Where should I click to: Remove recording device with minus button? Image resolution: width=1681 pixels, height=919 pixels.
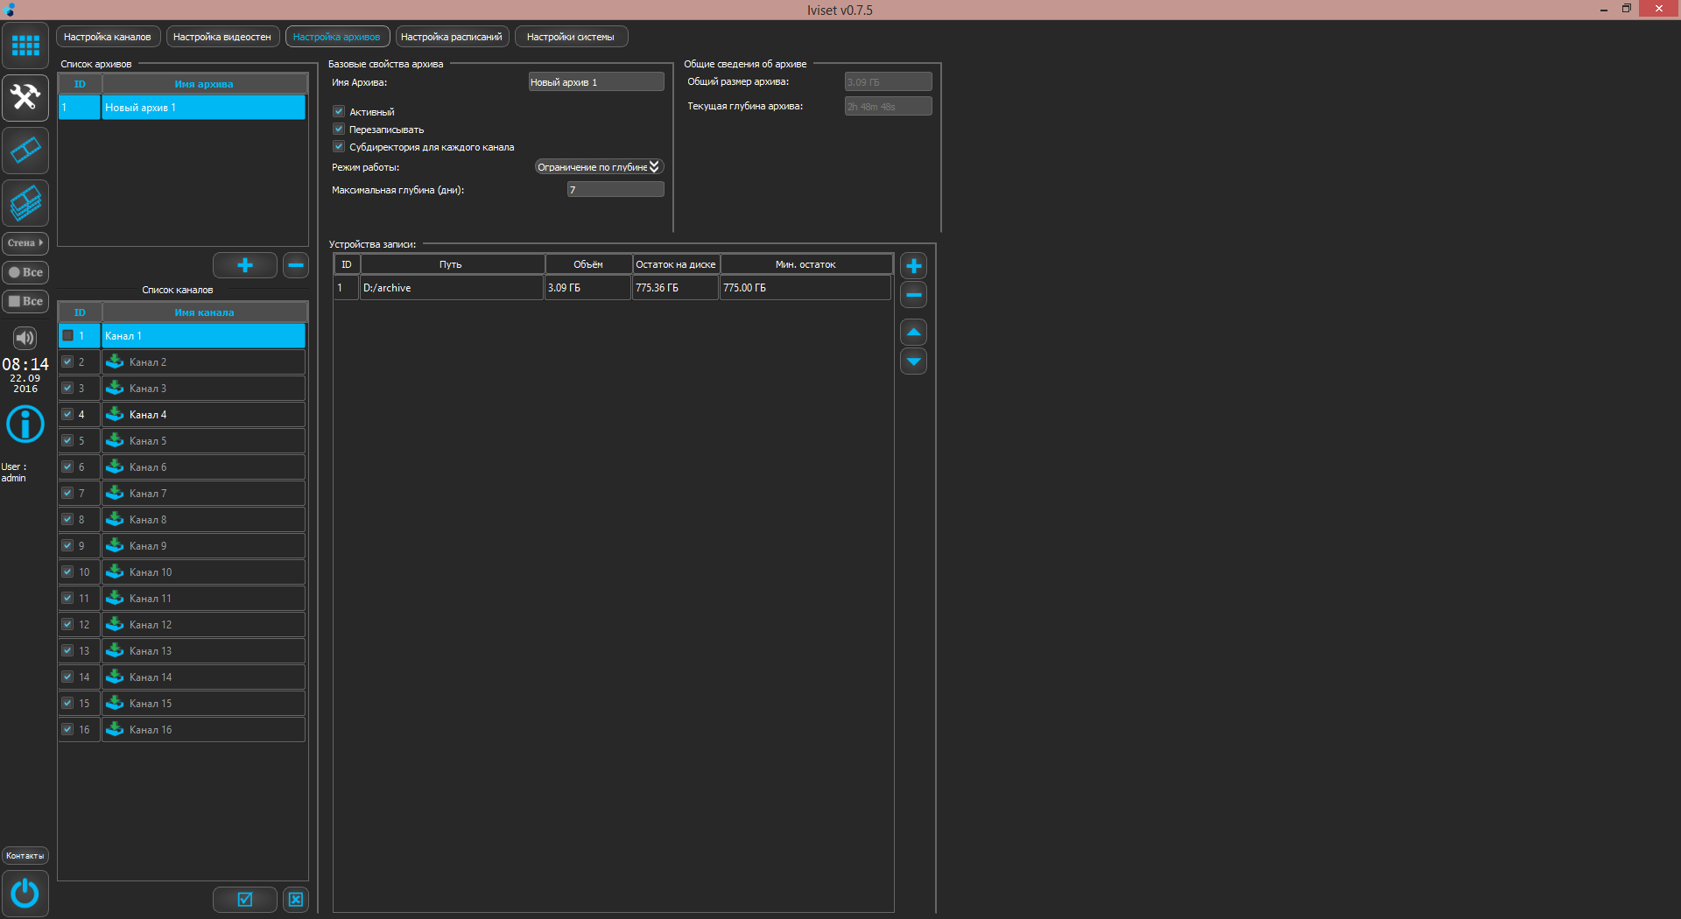pyautogui.click(x=913, y=295)
